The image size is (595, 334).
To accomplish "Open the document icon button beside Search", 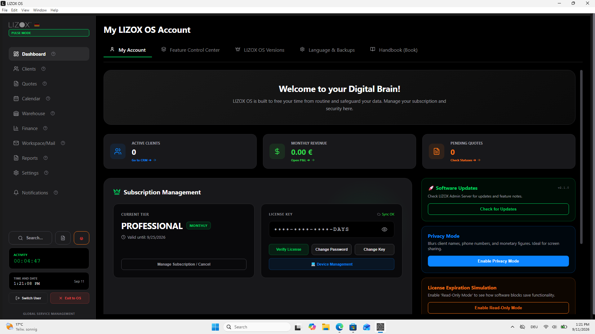I will pyautogui.click(x=63, y=238).
